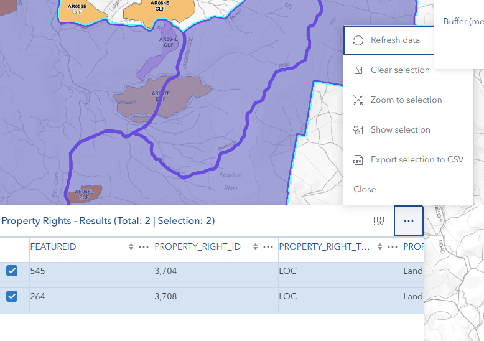Screen dimensions: 484x341
Task: Open PROPERTY_RIGHT_ID column options menu
Action: [268, 247]
